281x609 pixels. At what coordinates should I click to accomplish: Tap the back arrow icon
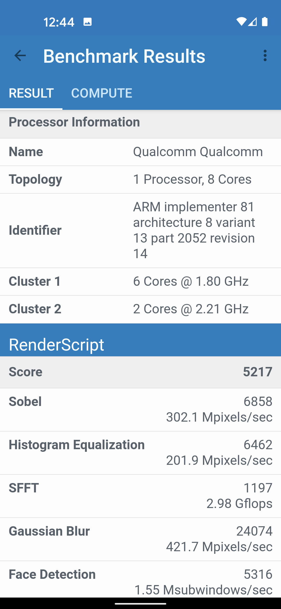20,56
